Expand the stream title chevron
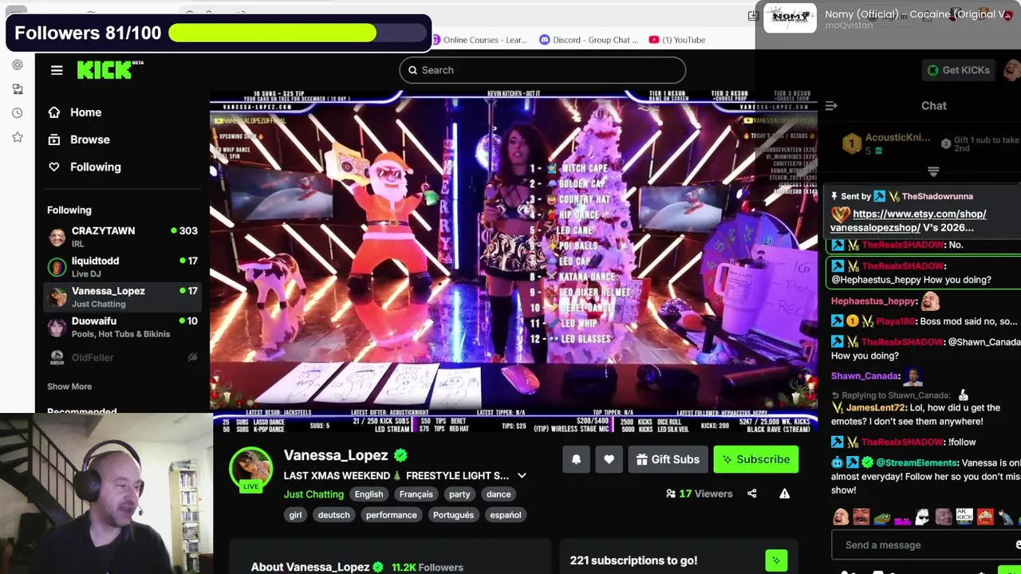 point(522,476)
